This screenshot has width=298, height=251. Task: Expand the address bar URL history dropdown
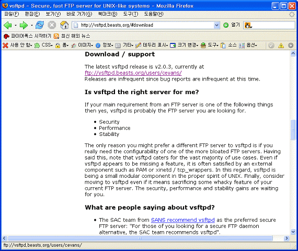click(x=216, y=25)
